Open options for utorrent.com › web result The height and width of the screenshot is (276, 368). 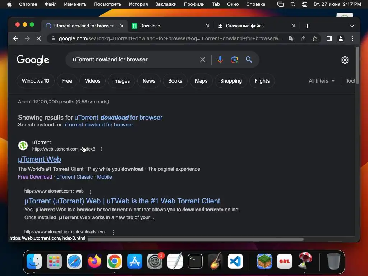coord(90,192)
